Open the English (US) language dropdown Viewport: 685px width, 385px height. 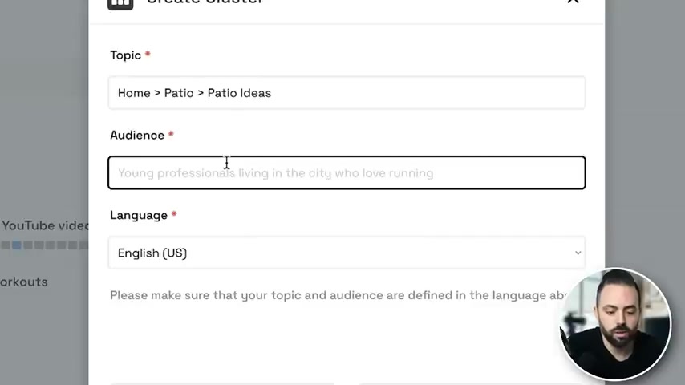(347, 253)
